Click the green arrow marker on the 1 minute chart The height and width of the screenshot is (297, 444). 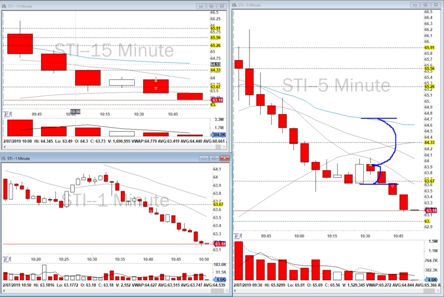(x=117, y=182)
